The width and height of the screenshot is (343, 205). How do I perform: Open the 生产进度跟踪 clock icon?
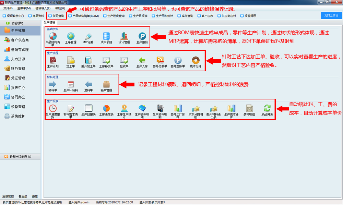tap(53, 109)
